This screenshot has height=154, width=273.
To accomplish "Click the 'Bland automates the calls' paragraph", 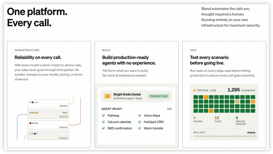I will point(230,17).
